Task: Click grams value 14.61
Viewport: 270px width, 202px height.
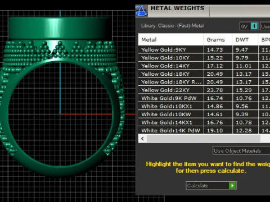Action: (x=215, y=114)
